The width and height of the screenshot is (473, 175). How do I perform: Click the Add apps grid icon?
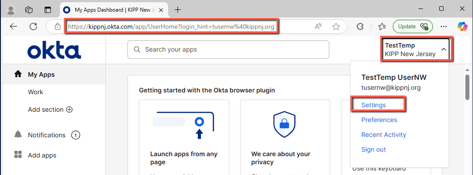click(x=18, y=155)
